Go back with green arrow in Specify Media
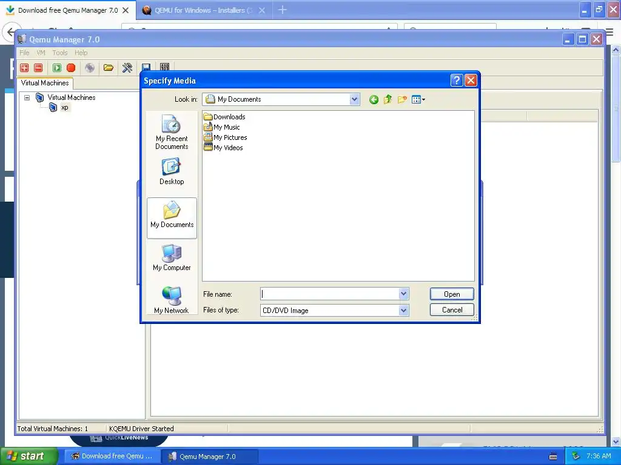The height and width of the screenshot is (465, 621). [x=374, y=100]
